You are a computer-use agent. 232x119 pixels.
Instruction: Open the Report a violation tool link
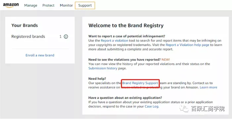[115, 41]
